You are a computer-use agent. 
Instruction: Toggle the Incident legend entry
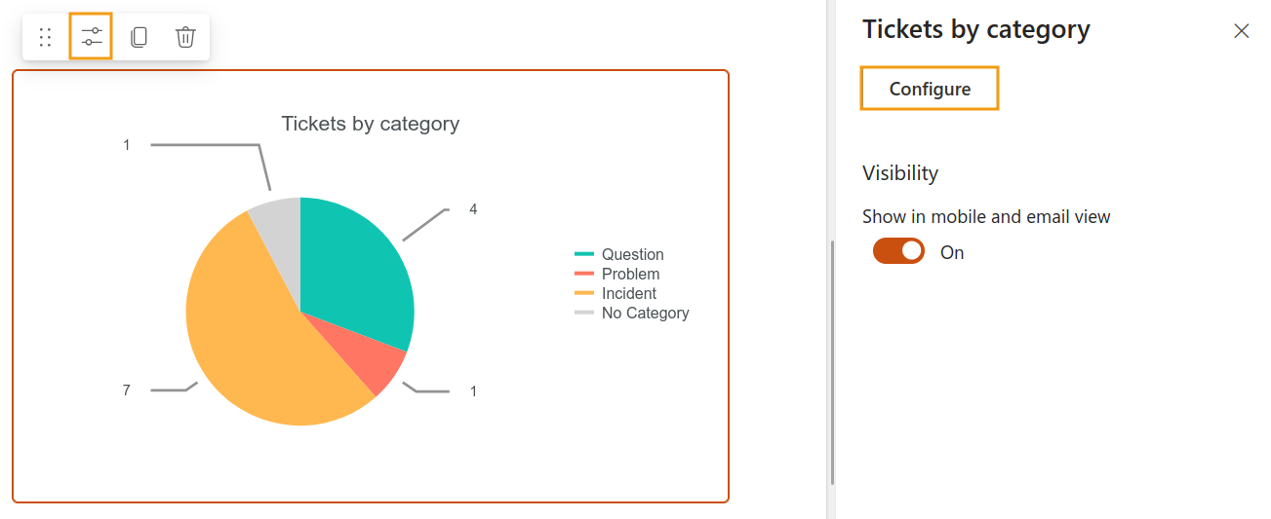point(616,293)
